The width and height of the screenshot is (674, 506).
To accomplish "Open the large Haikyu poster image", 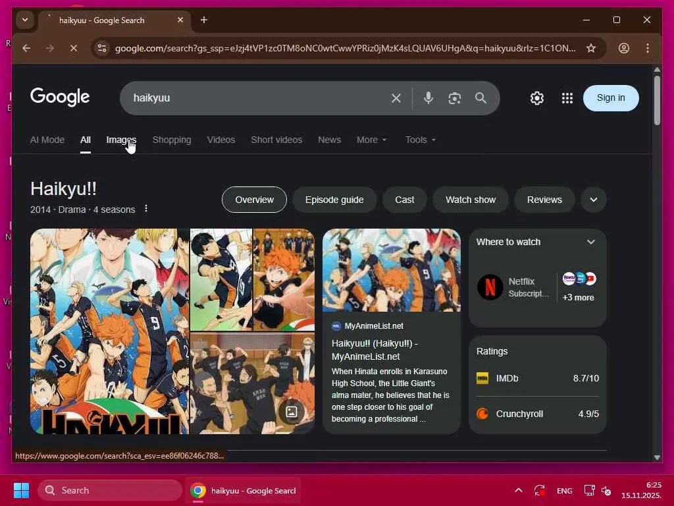I will [x=110, y=331].
